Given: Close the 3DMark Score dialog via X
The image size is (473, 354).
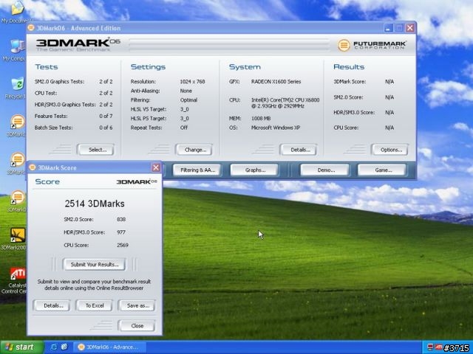Looking at the screenshot, I should (156, 167).
